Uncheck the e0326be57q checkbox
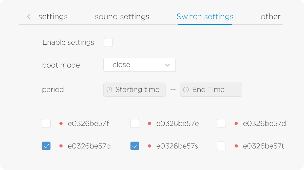Viewport: 304px width, 170px height. [x=46, y=146]
